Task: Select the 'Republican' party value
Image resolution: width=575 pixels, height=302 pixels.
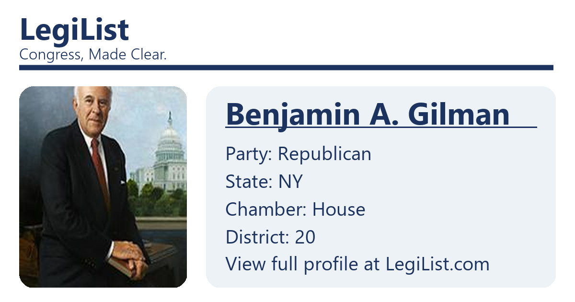Action: pos(324,154)
